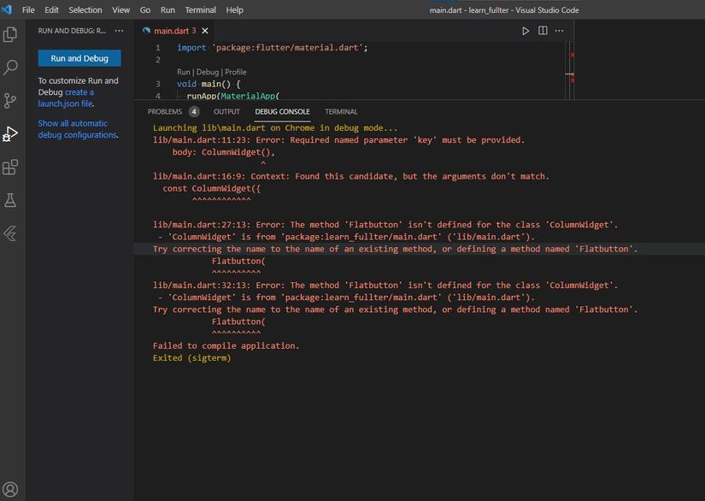The width and height of the screenshot is (705, 501).
Task: Run the file with editor play icon
Action: click(526, 31)
